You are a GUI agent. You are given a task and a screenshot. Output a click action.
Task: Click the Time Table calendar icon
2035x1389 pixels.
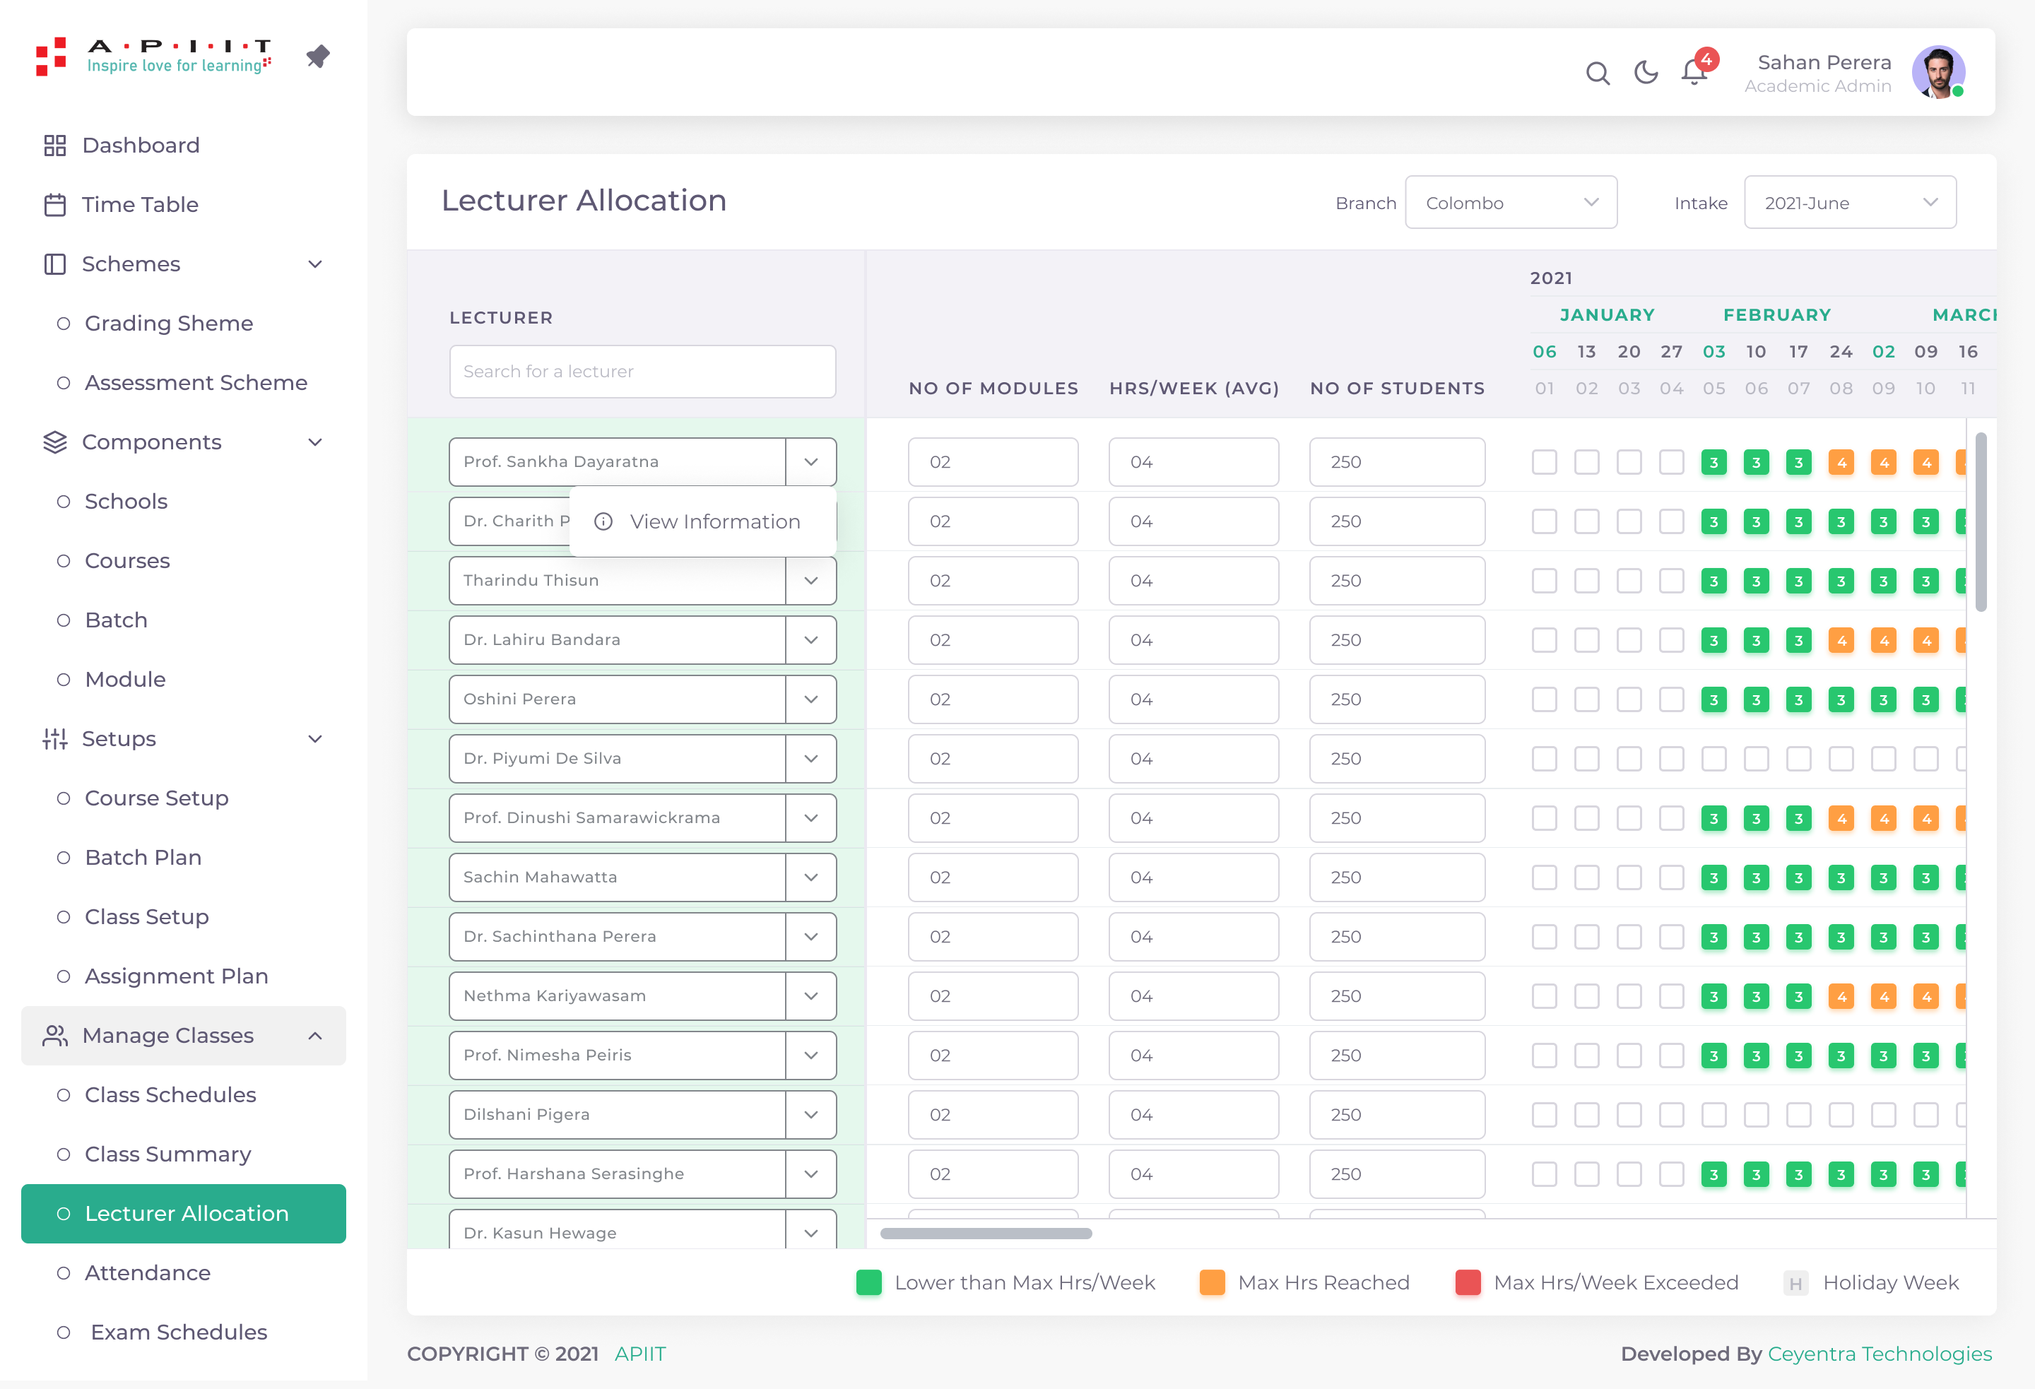coord(55,205)
